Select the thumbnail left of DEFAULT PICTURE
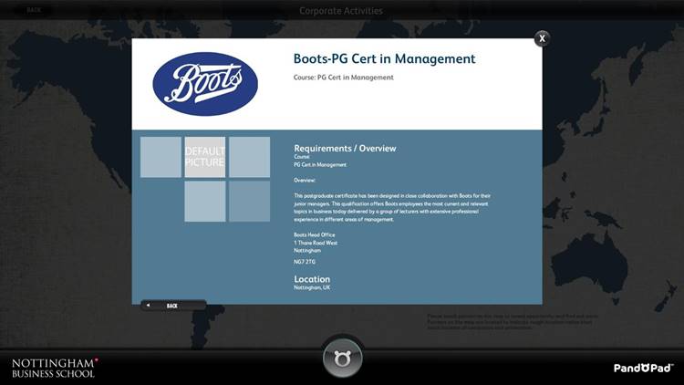Viewport: 684px width, 385px height. pyautogui.click(x=161, y=157)
